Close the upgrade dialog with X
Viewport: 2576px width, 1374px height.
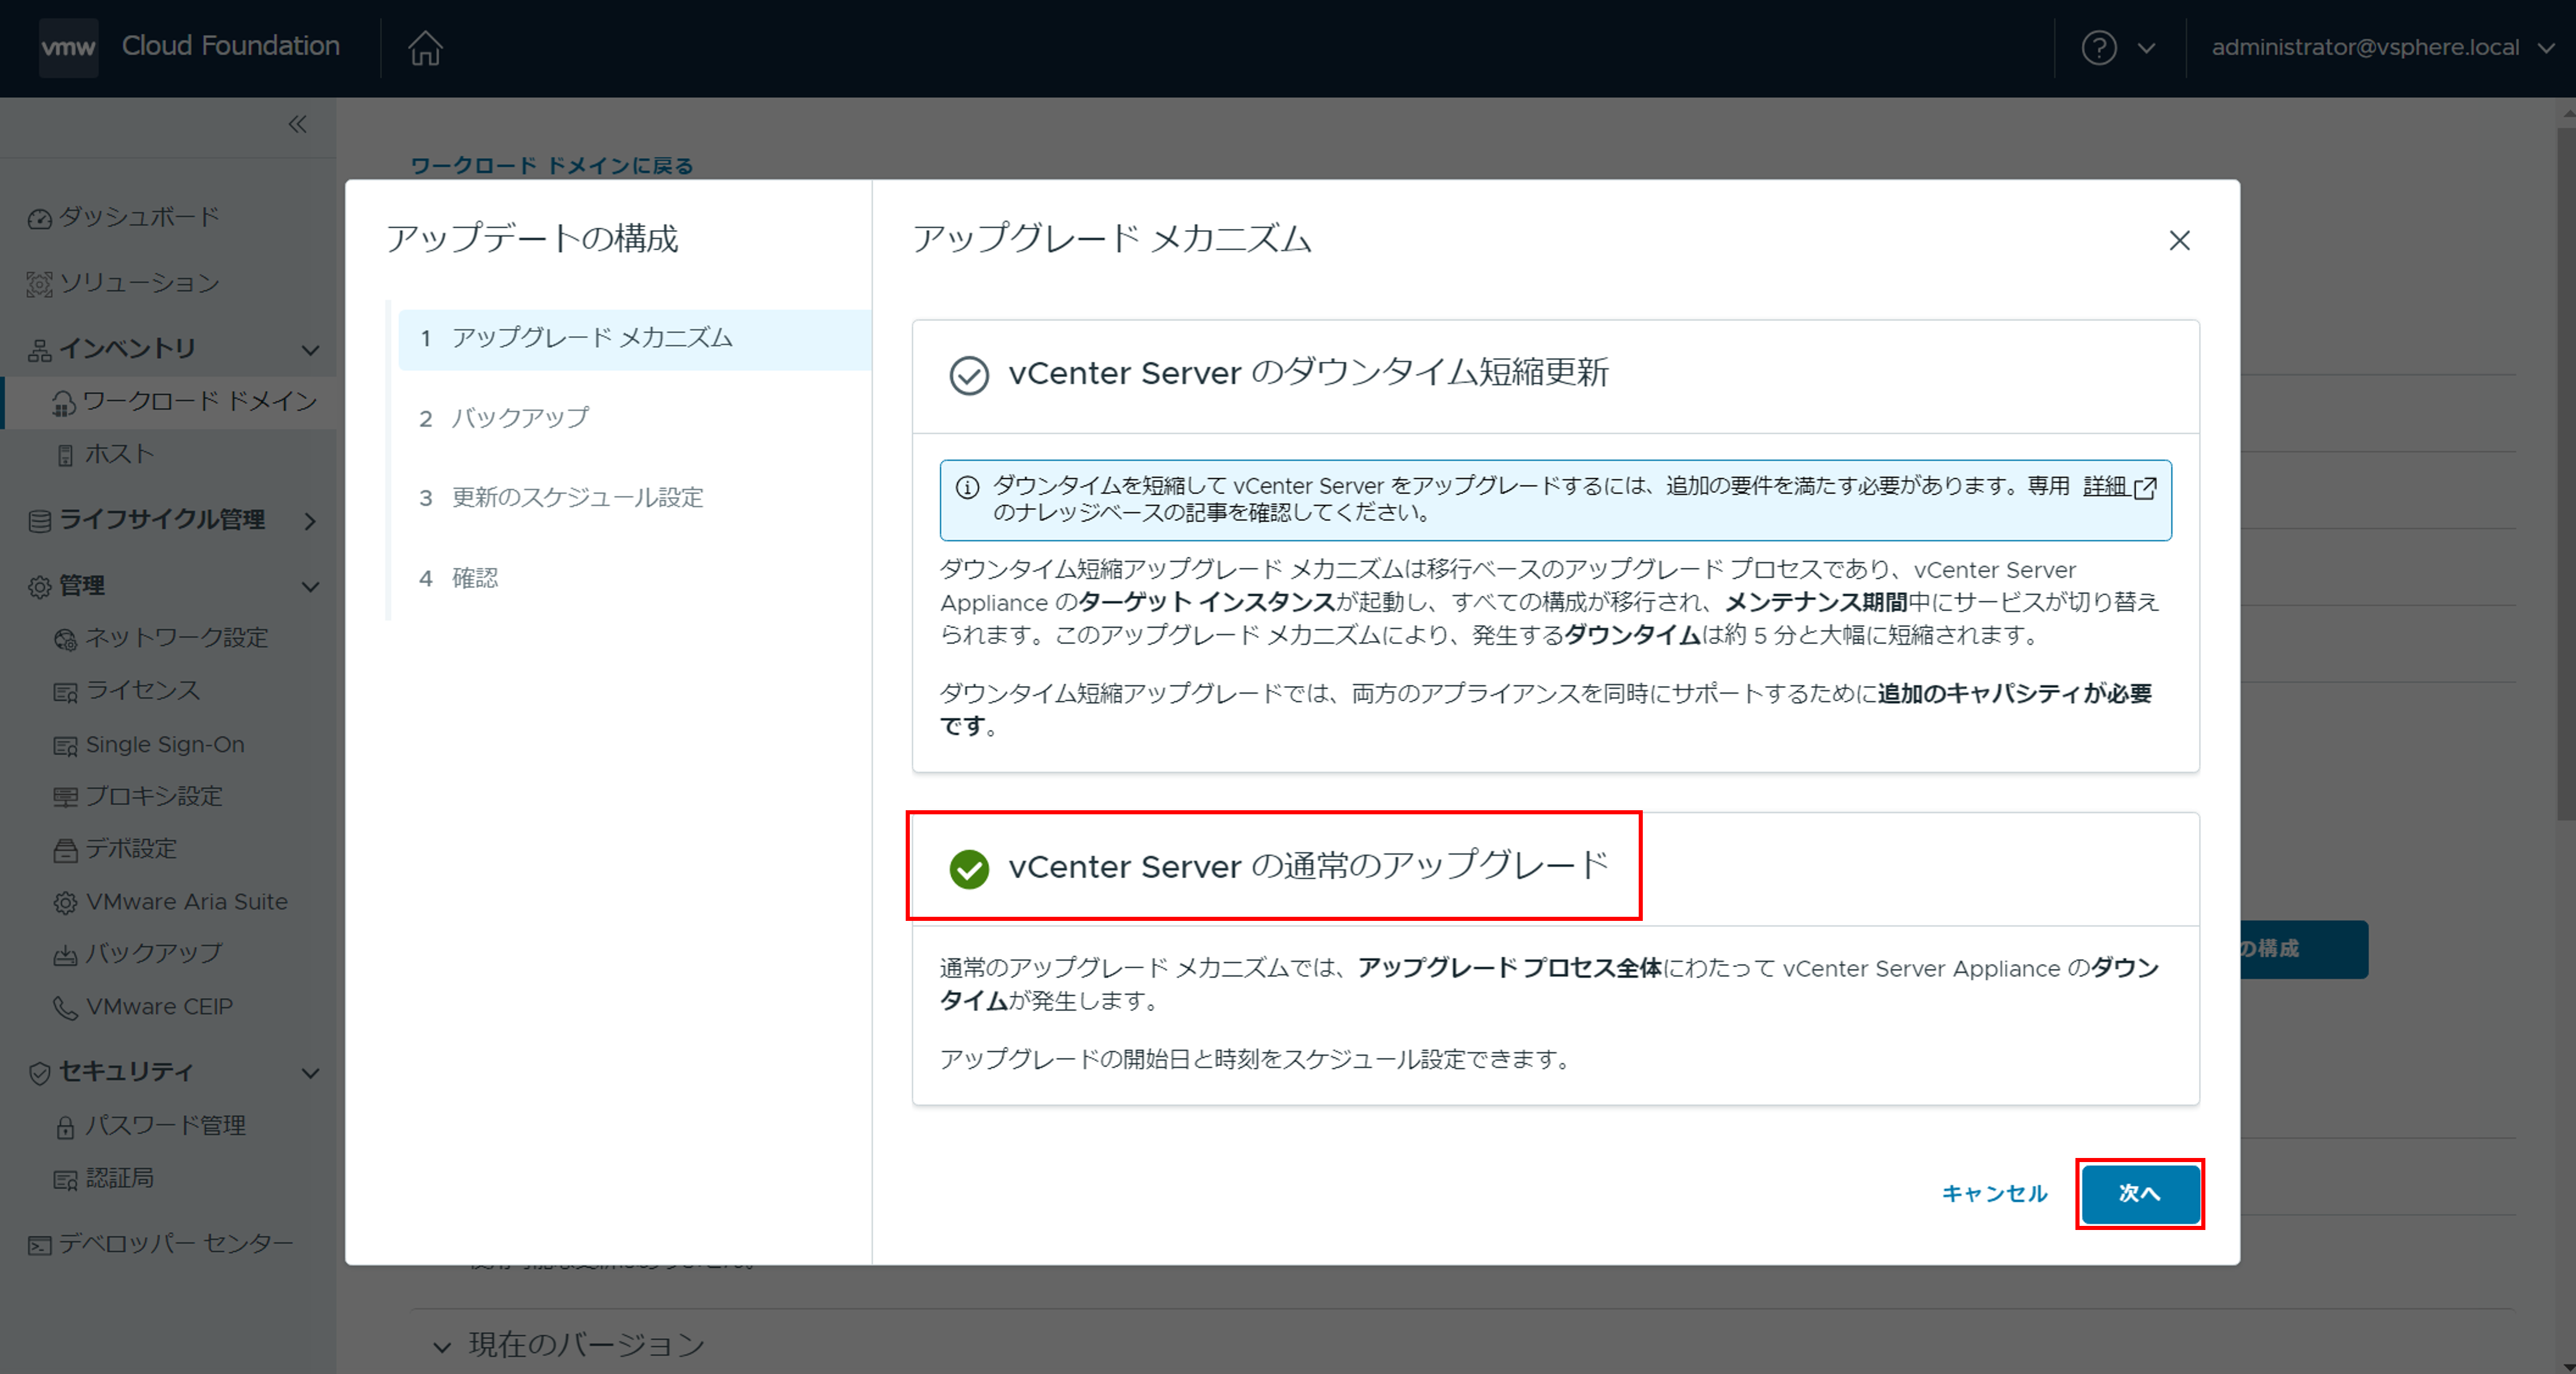point(2179,240)
